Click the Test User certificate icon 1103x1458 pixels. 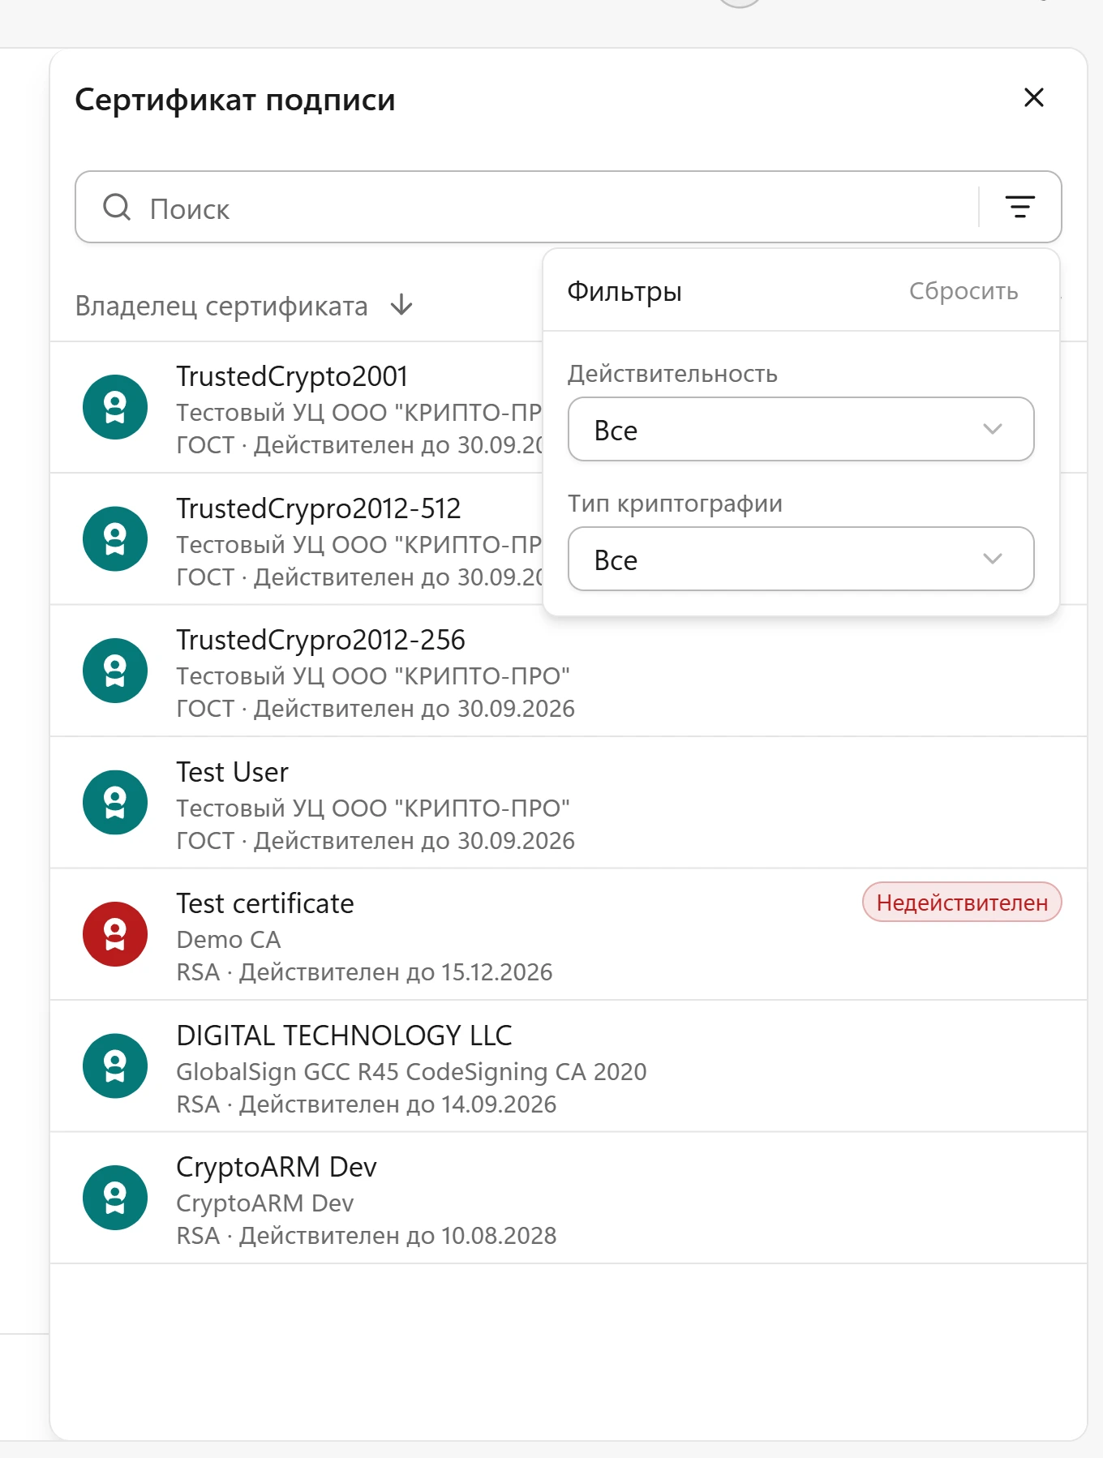click(115, 802)
